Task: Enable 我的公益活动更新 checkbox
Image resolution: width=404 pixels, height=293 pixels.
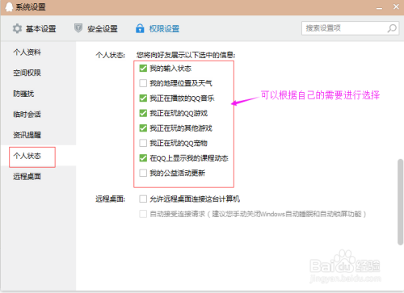Action: pos(143,173)
